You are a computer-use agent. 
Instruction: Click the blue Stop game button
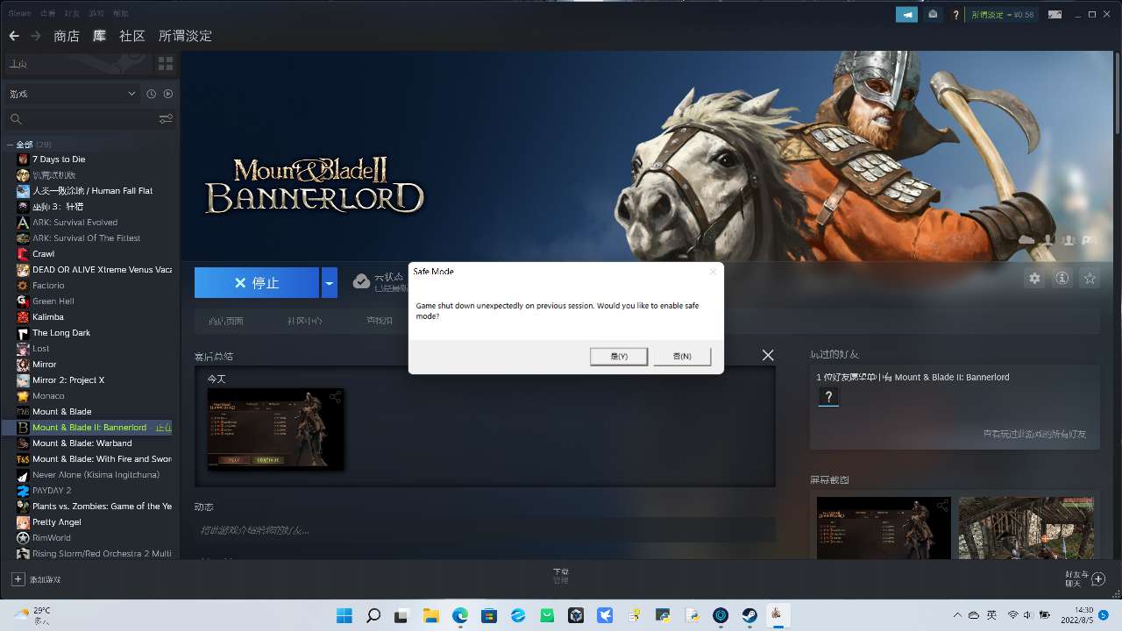point(257,283)
